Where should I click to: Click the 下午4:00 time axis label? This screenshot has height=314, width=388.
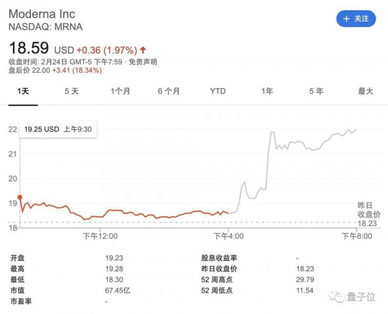[229, 236]
